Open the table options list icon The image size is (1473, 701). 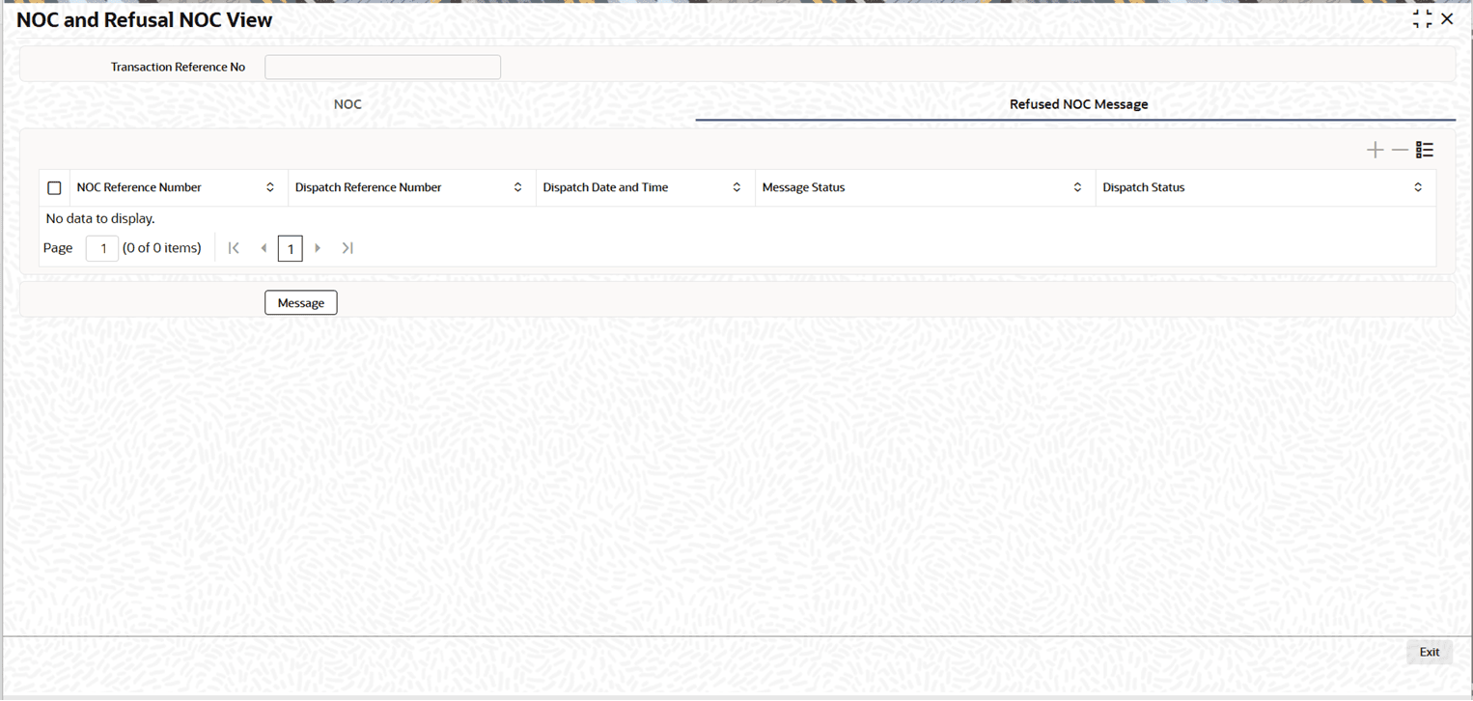pyautogui.click(x=1424, y=150)
